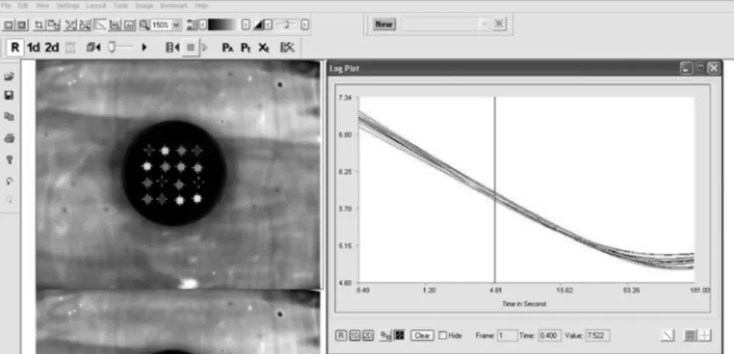Select the Xt tool icon

point(264,47)
